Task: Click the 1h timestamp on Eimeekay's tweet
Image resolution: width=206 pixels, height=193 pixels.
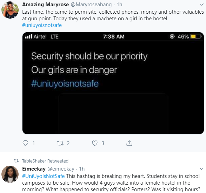Action: (x=82, y=169)
